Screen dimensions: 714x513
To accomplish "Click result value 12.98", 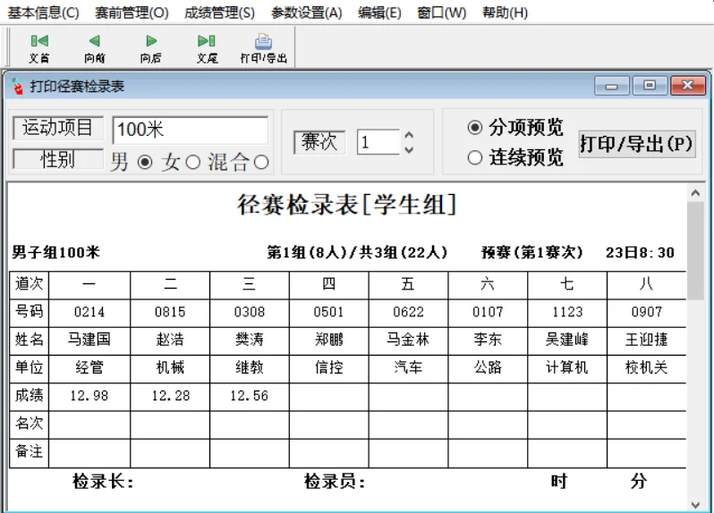I will point(89,396).
